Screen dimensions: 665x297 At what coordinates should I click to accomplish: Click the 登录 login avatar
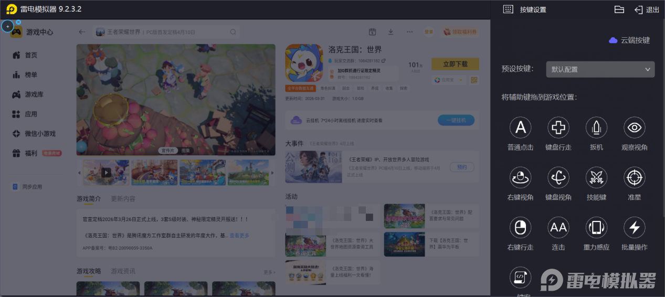(429, 32)
